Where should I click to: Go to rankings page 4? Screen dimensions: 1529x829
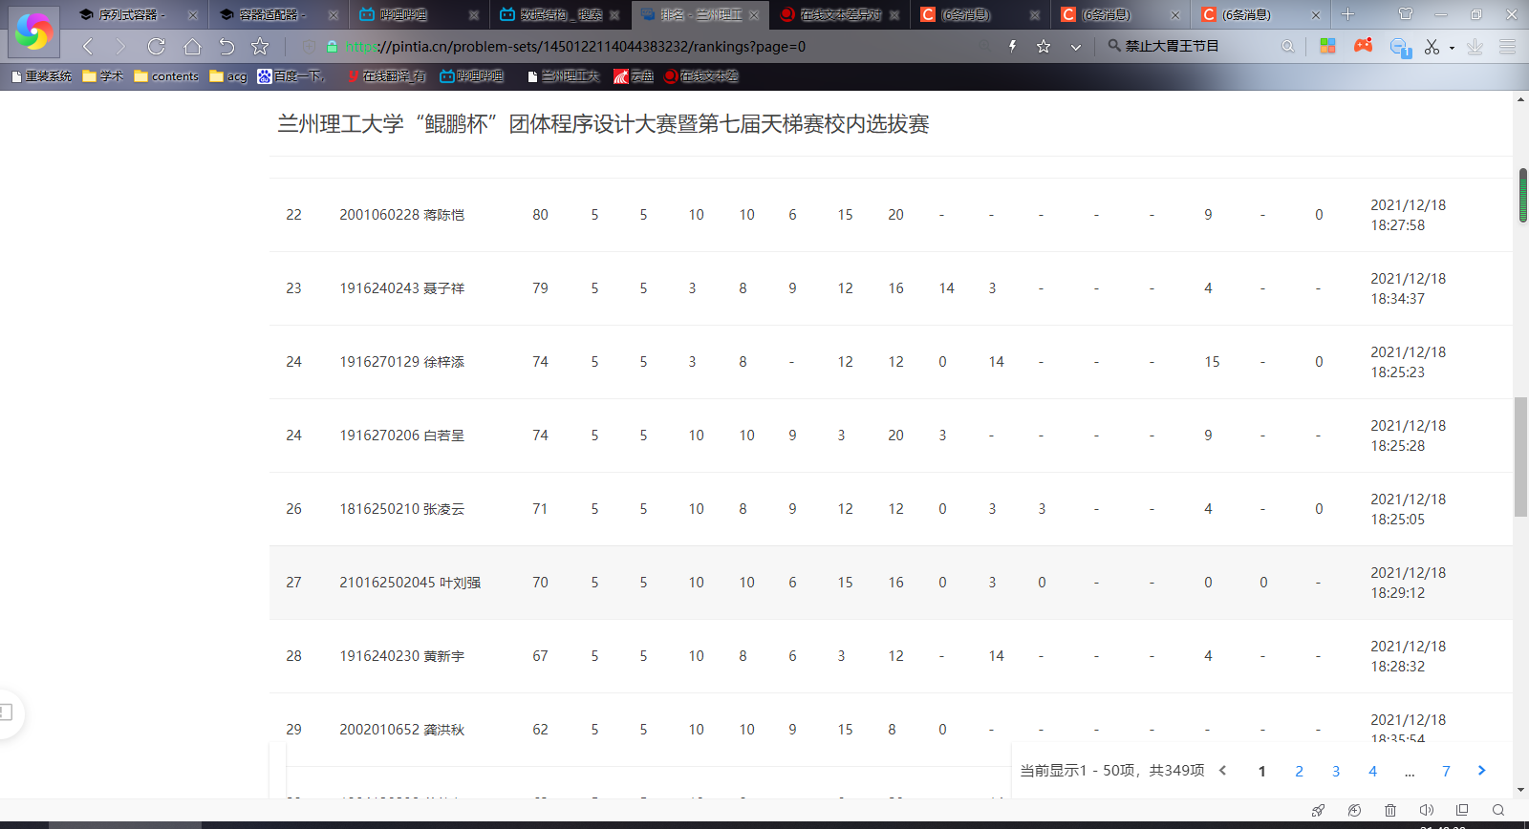pos(1373,772)
